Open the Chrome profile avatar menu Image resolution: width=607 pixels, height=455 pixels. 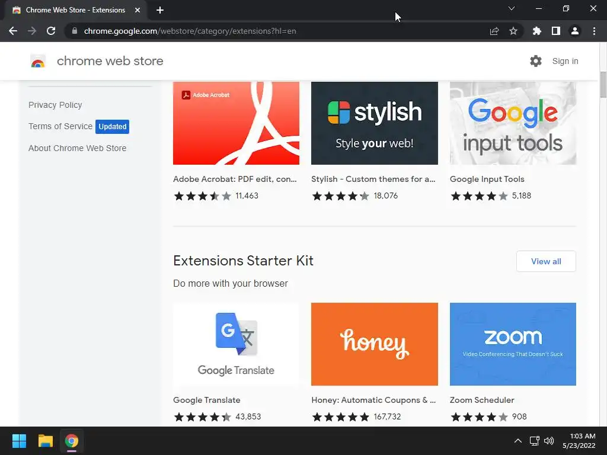coord(575,31)
